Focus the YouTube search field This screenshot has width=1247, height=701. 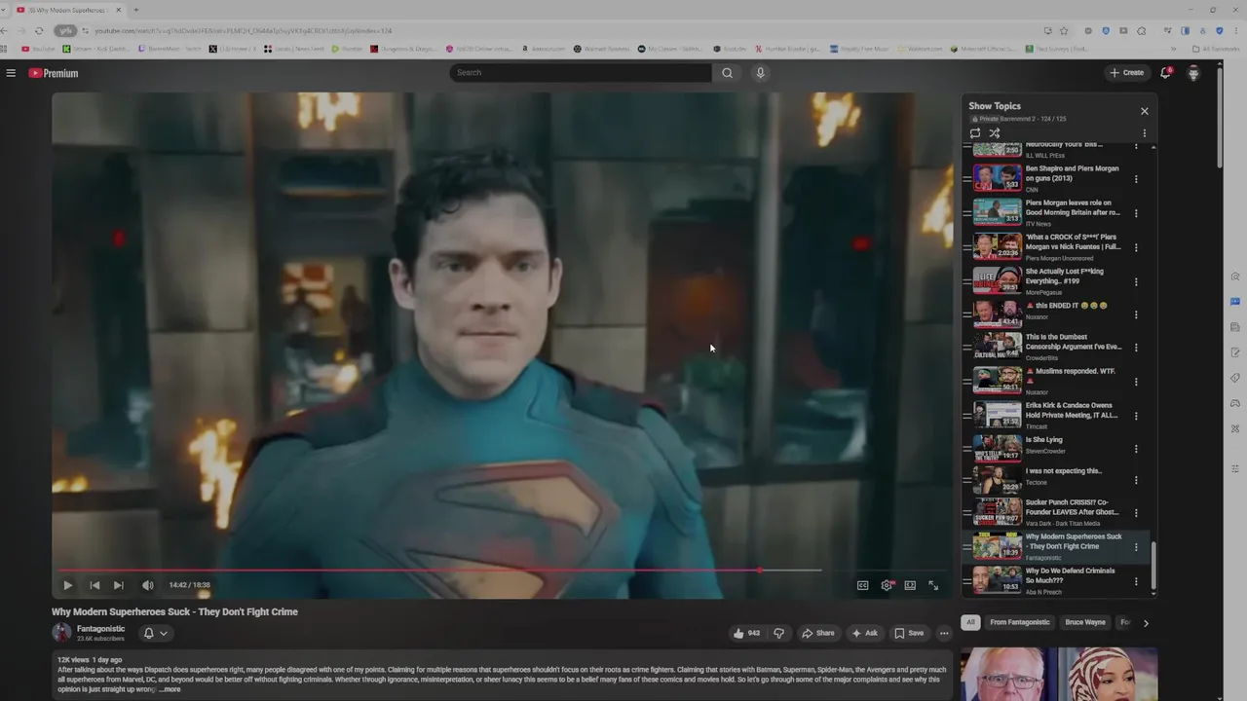(x=581, y=73)
